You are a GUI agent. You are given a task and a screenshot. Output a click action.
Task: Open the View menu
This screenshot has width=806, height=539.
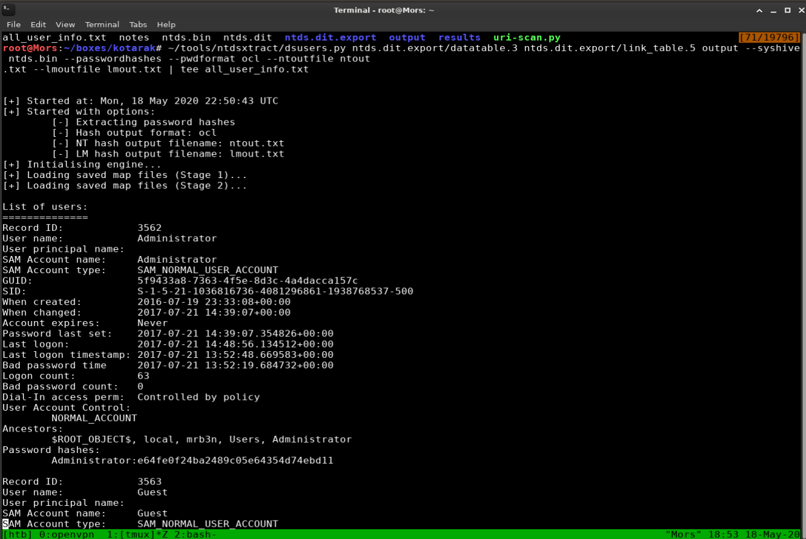65,25
